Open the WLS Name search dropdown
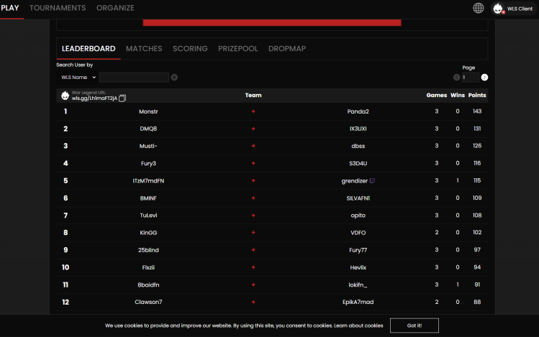The width and height of the screenshot is (539, 337). click(78, 77)
